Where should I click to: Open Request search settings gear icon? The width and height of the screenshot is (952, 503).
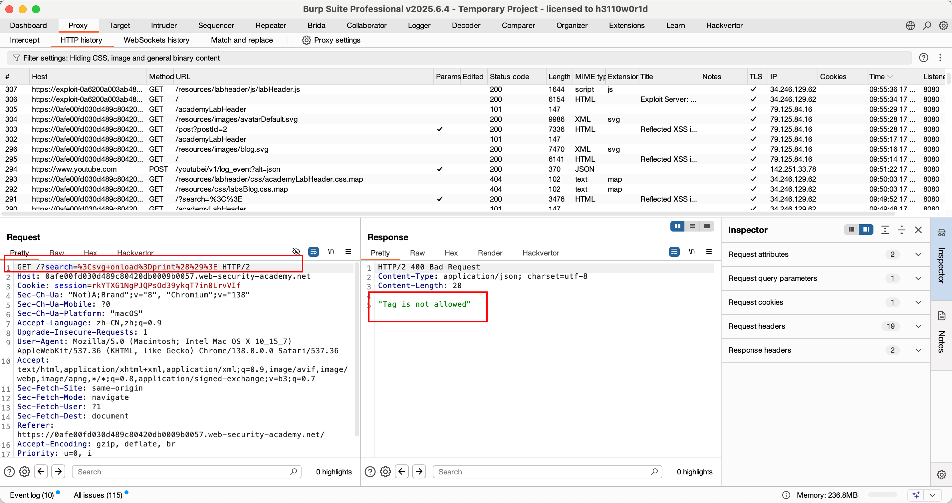tap(24, 472)
